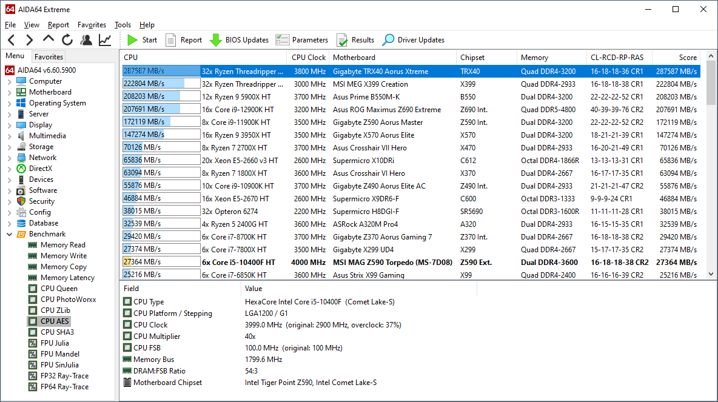Screen dimensions: 718x402
Task: Click the green Start benchmark button
Action: [x=142, y=40]
